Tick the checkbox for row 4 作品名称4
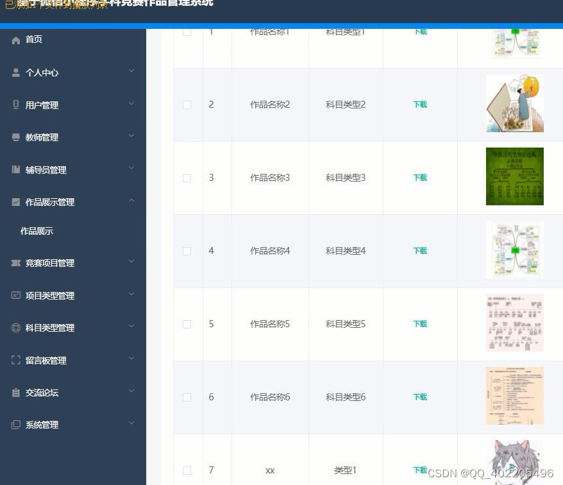The height and width of the screenshot is (485, 563). [187, 251]
